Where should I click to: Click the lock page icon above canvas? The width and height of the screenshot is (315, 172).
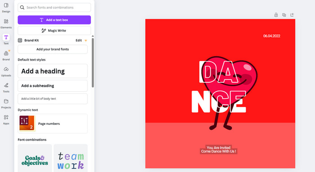click(x=276, y=15)
